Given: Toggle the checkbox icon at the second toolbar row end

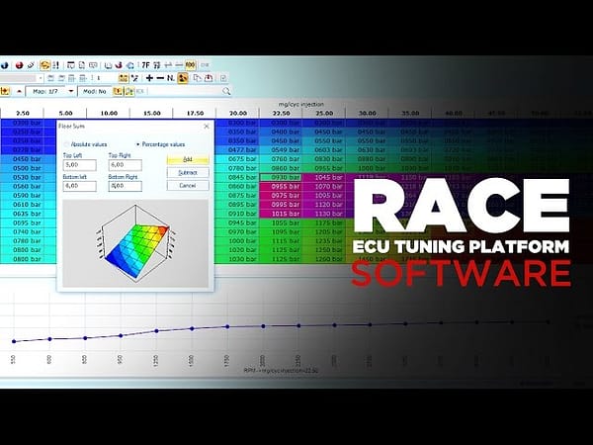Looking at the screenshot, I should click(223, 78).
